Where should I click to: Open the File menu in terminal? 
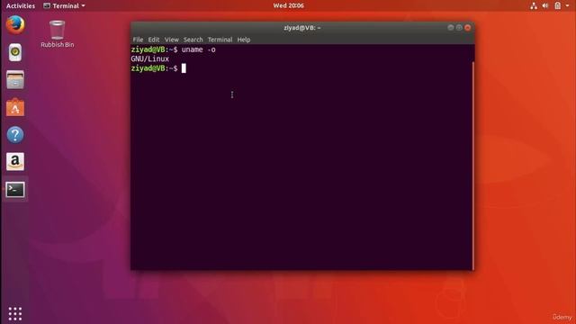138,40
